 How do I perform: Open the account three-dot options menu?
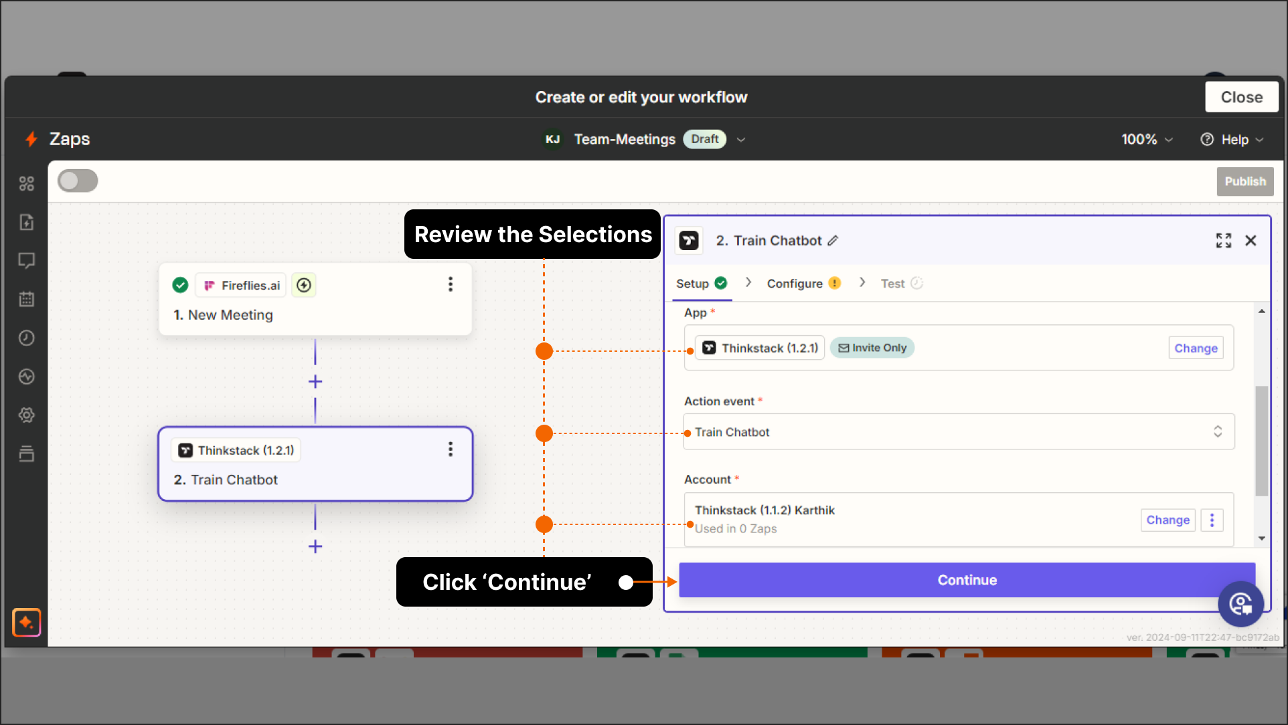[1212, 520]
